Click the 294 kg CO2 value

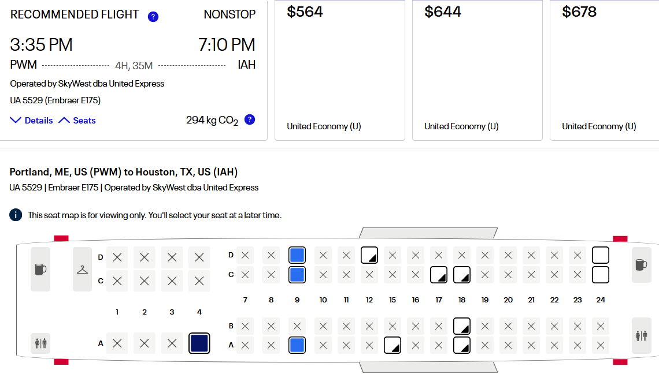click(x=212, y=121)
